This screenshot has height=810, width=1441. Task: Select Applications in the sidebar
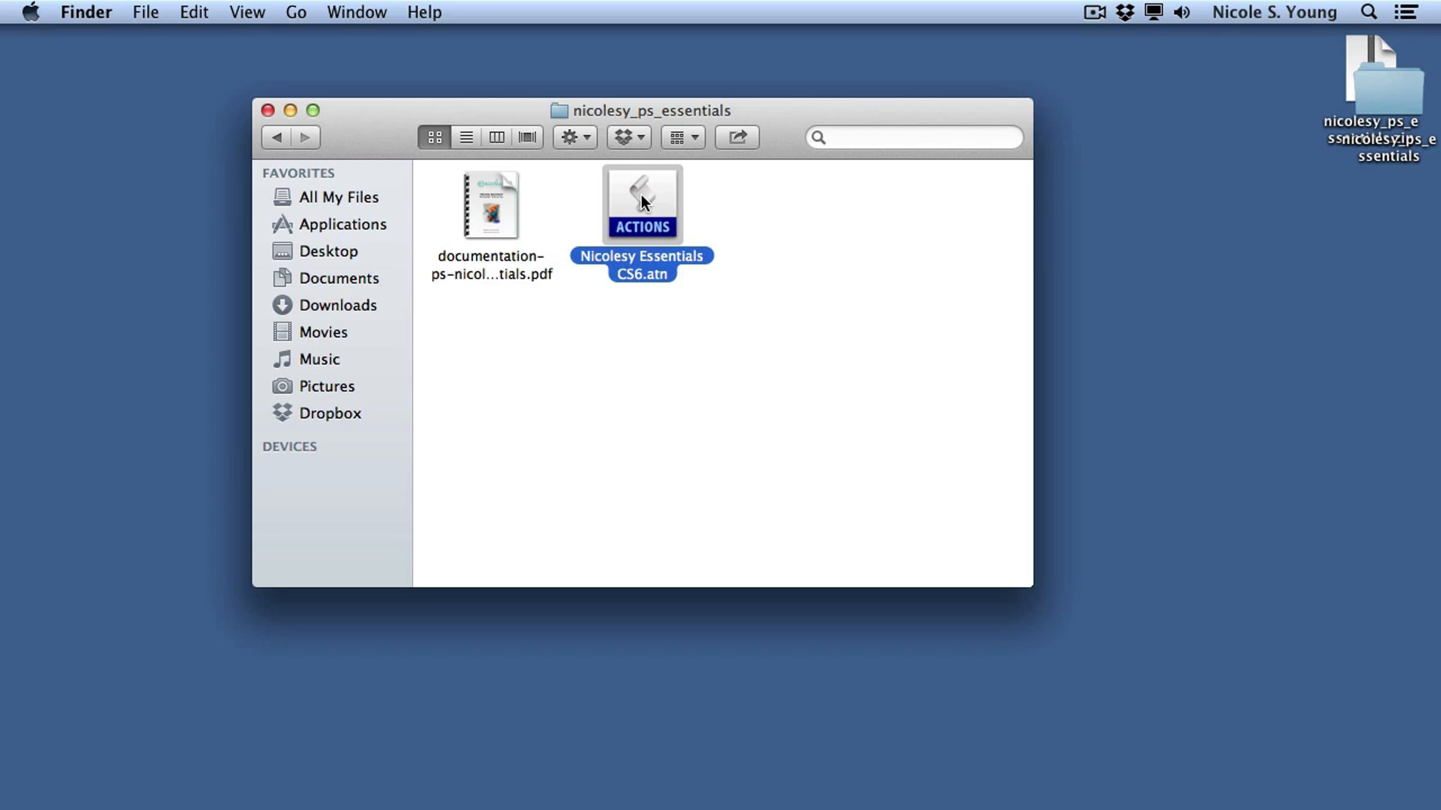point(332,224)
